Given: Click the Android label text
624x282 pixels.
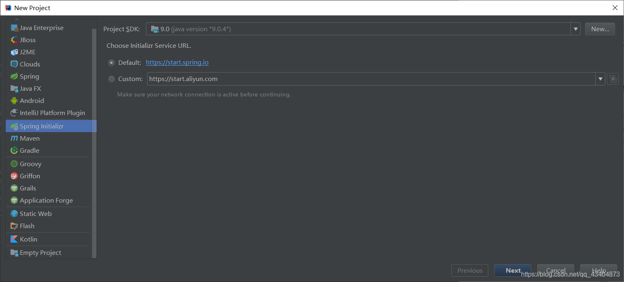Looking at the screenshot, I should (x=32, y=101).
